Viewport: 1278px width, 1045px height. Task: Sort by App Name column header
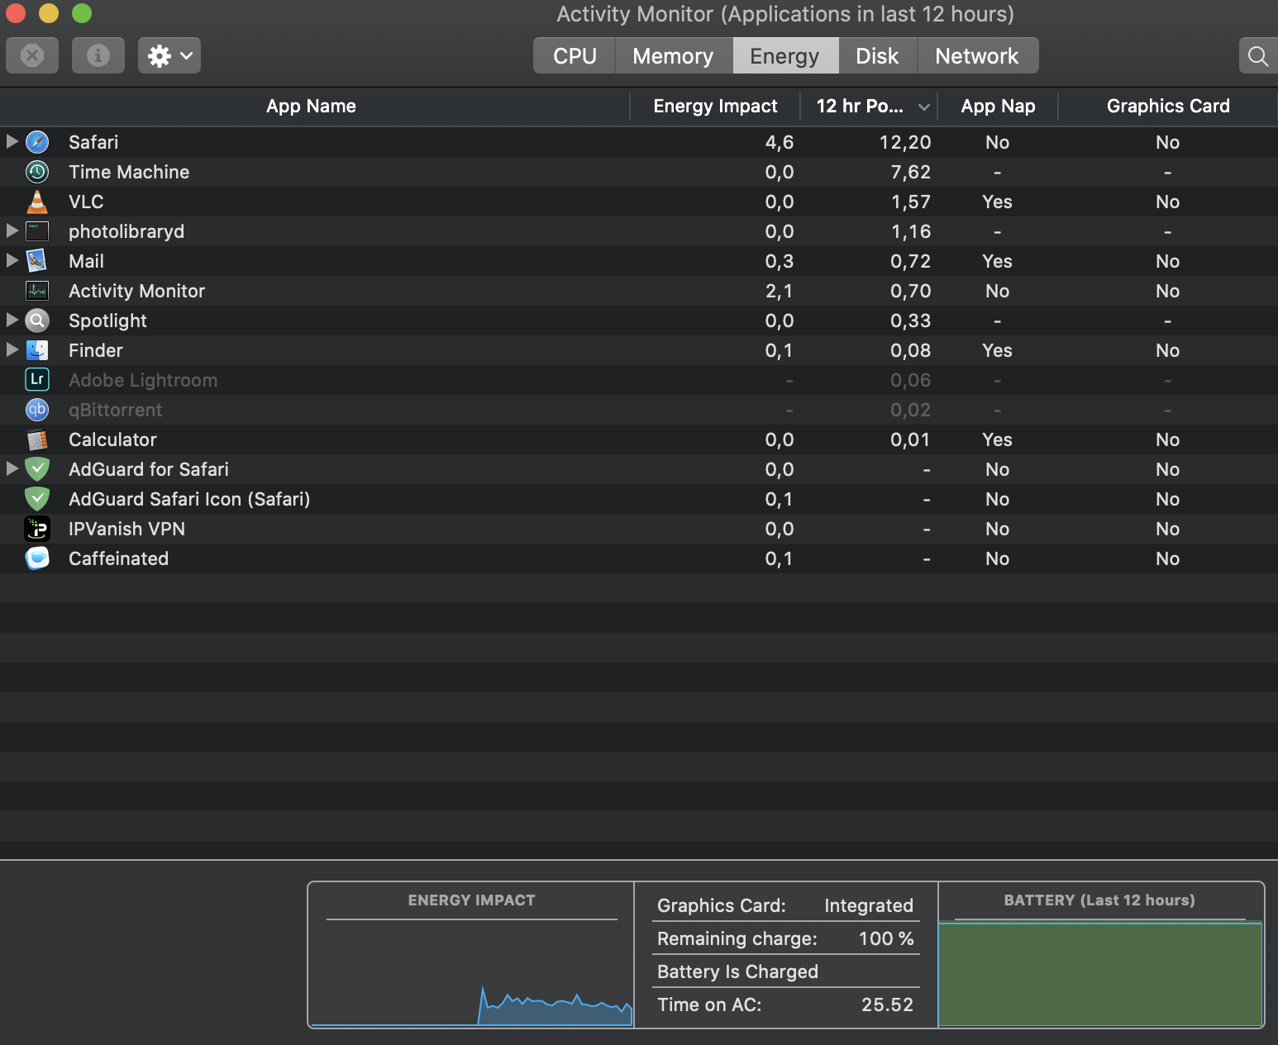click(311, 106)
